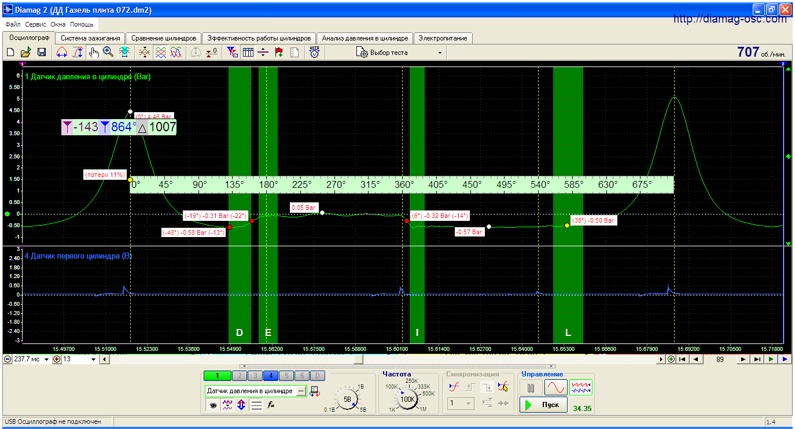Switch to the Система зажигания tab
The image size is (795, 429).
tap(90, 38)
